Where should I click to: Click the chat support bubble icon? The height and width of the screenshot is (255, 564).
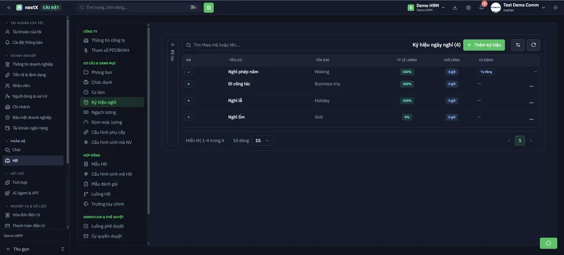point(549,243)
